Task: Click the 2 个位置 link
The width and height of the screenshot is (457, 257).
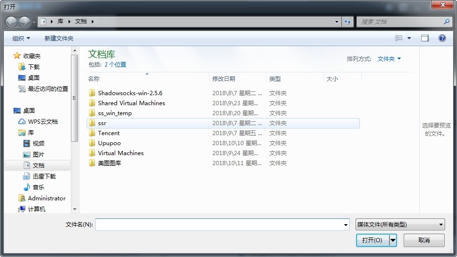Action: pyautogui.click(x=115, y=64)
